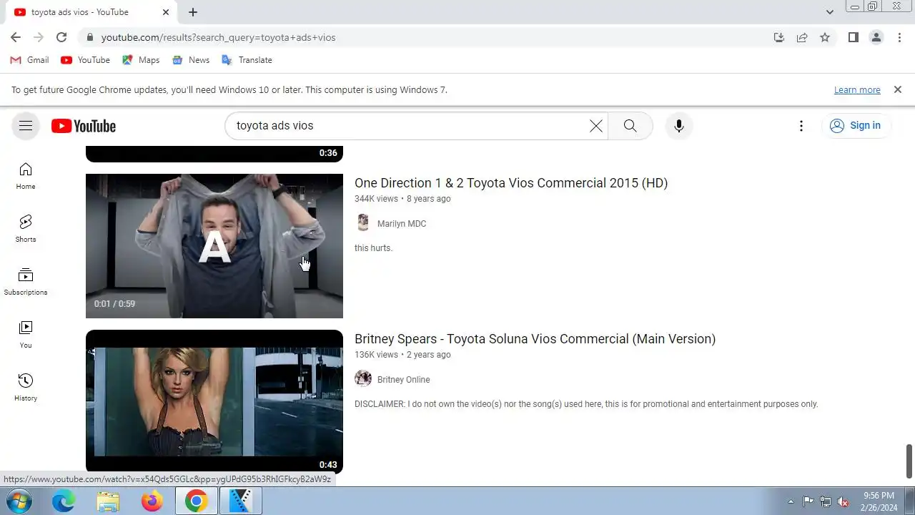Clear the search box with the X
This screenshot has width=915, height=515.
(595, 126)
